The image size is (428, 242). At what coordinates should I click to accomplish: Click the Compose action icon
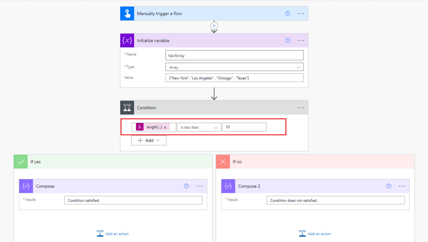pyautogui.click(x=26, y=186)
